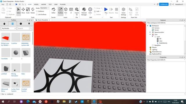Collapse the inner Lava part node
Viewport: 186px width, 104px height.
pyautogui.click(x=153, y=37)
